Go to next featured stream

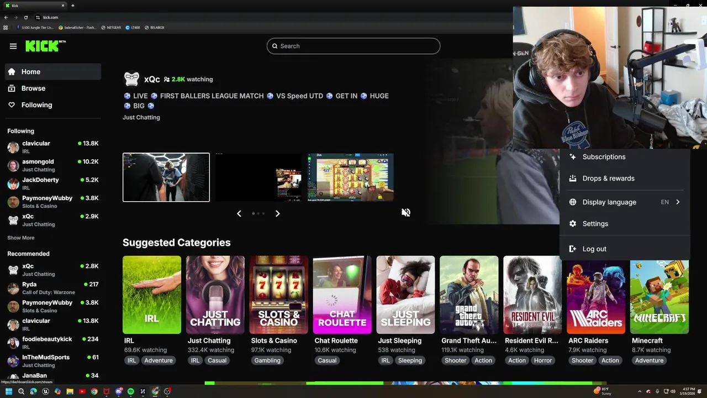pyautogui.click(x=277, y=213)
